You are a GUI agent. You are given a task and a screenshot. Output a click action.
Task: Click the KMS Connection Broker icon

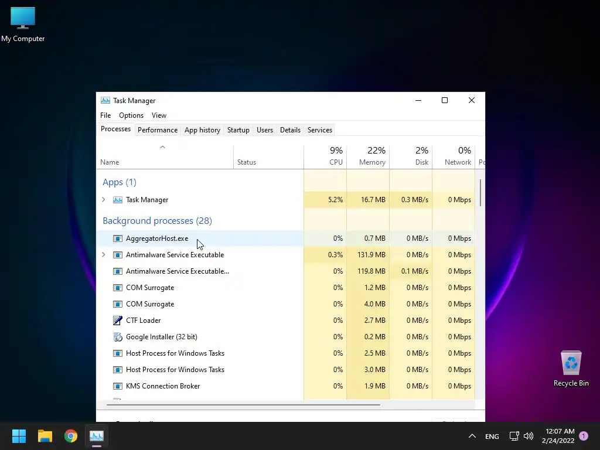click(117, 386)
